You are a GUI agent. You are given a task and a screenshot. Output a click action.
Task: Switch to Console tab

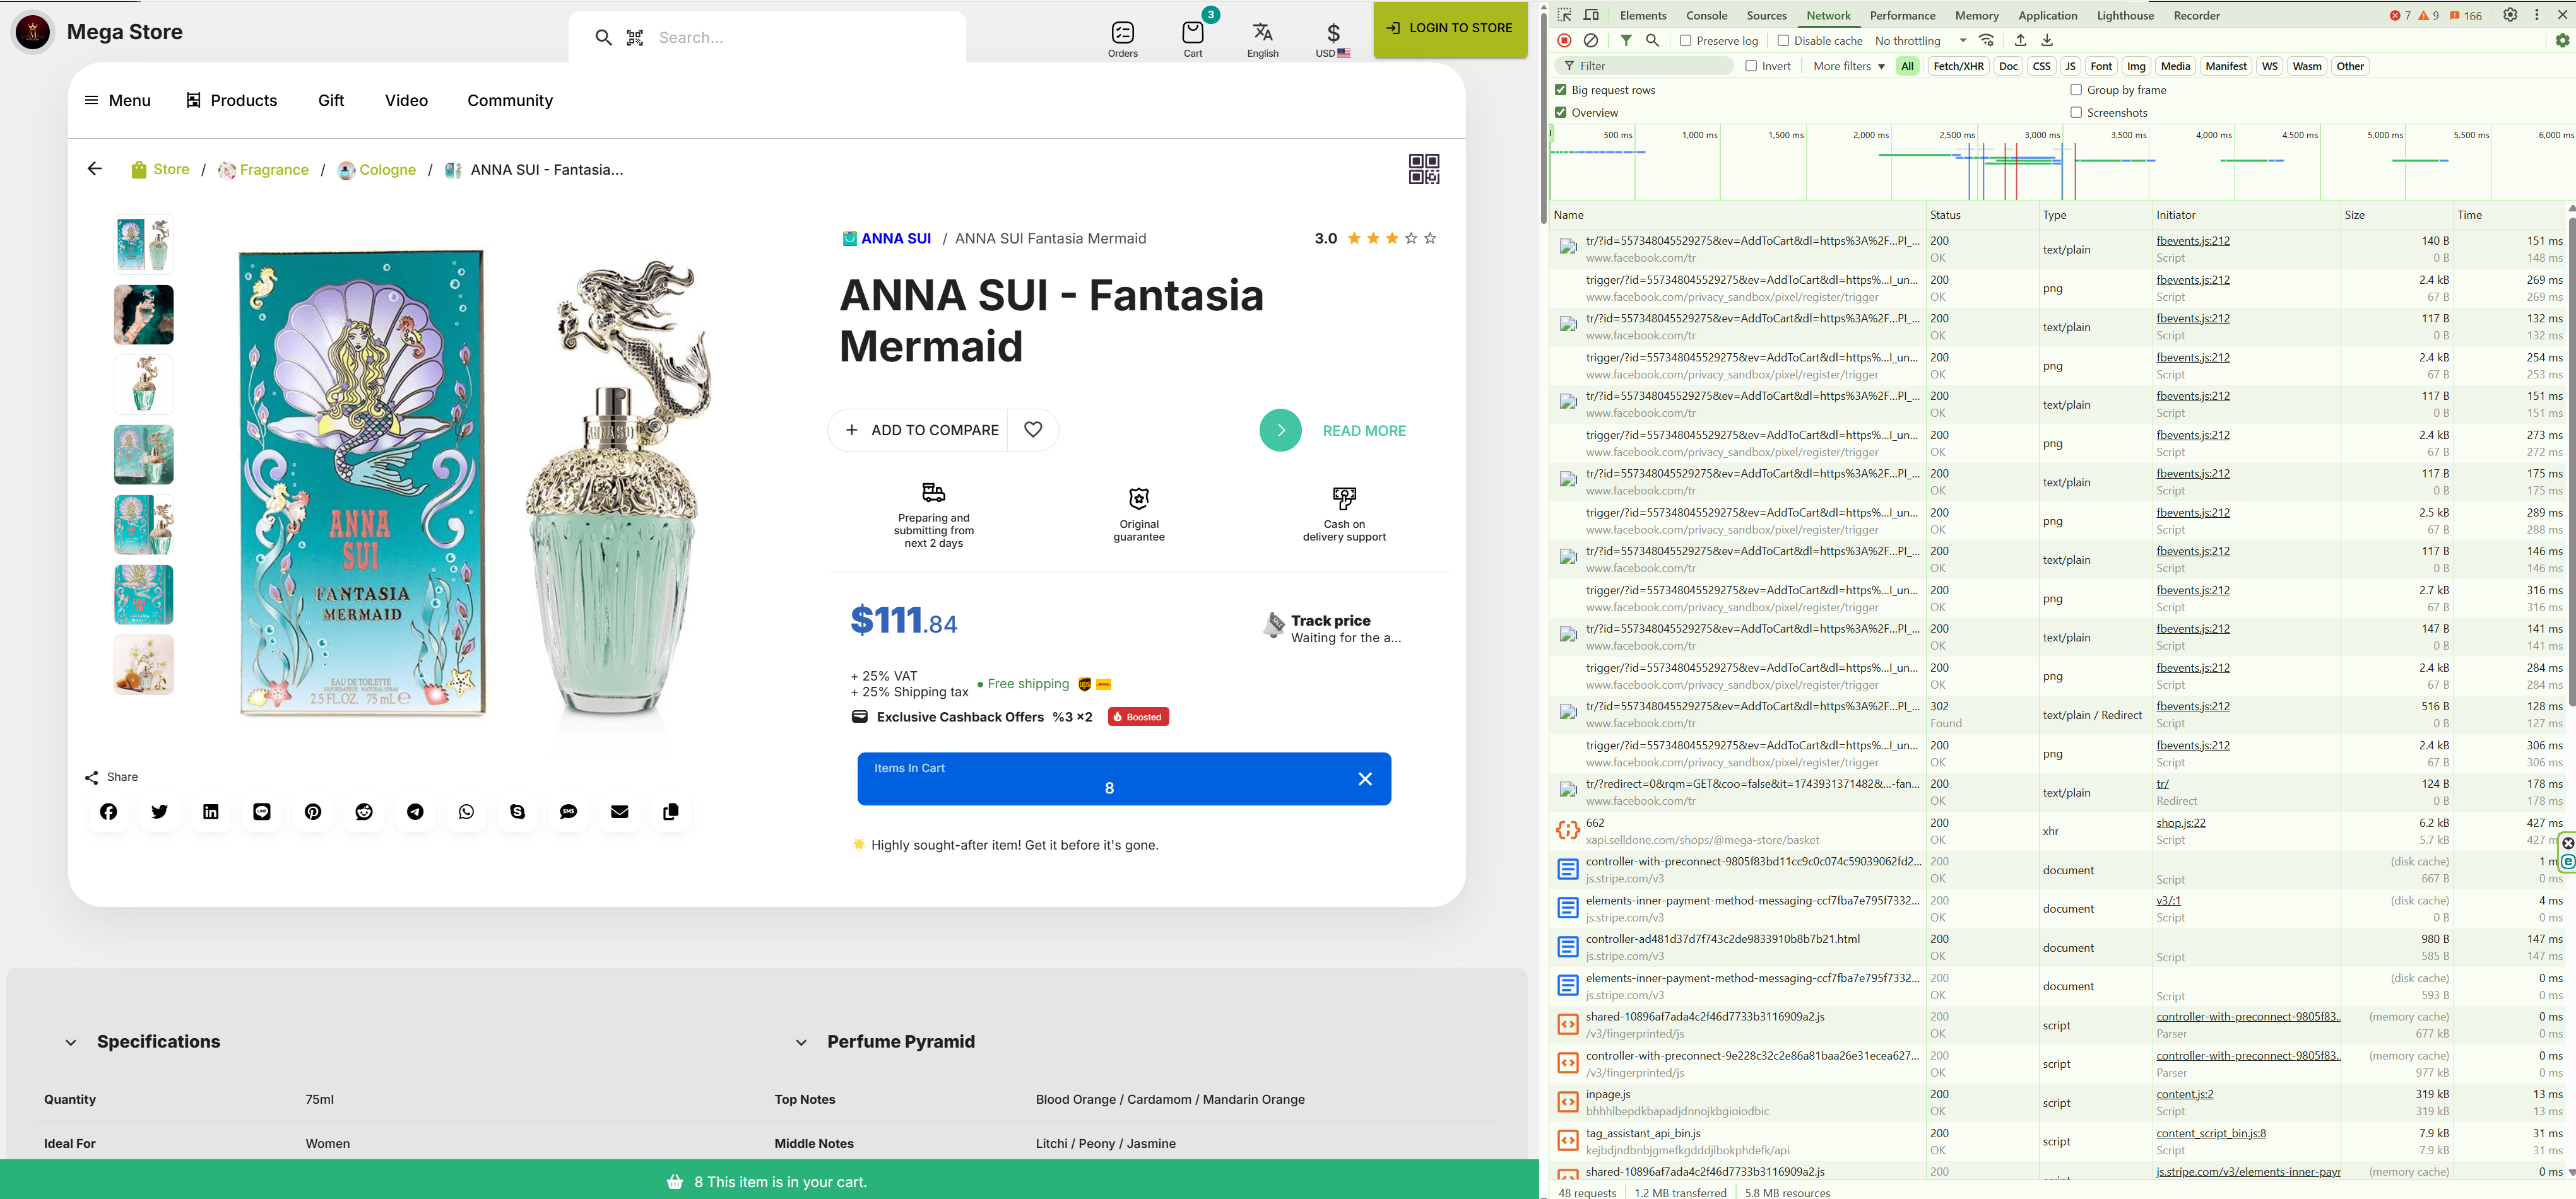pos(1706,15)
